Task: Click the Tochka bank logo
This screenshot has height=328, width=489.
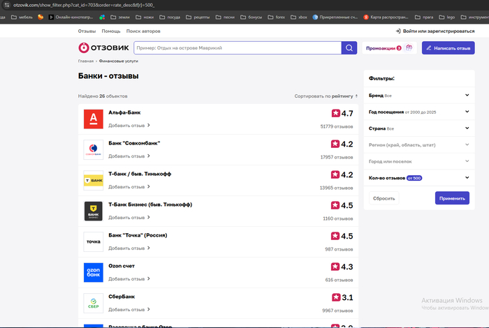Action: [x=93, y=241]
